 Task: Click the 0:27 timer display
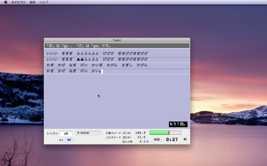pos(172,139)
